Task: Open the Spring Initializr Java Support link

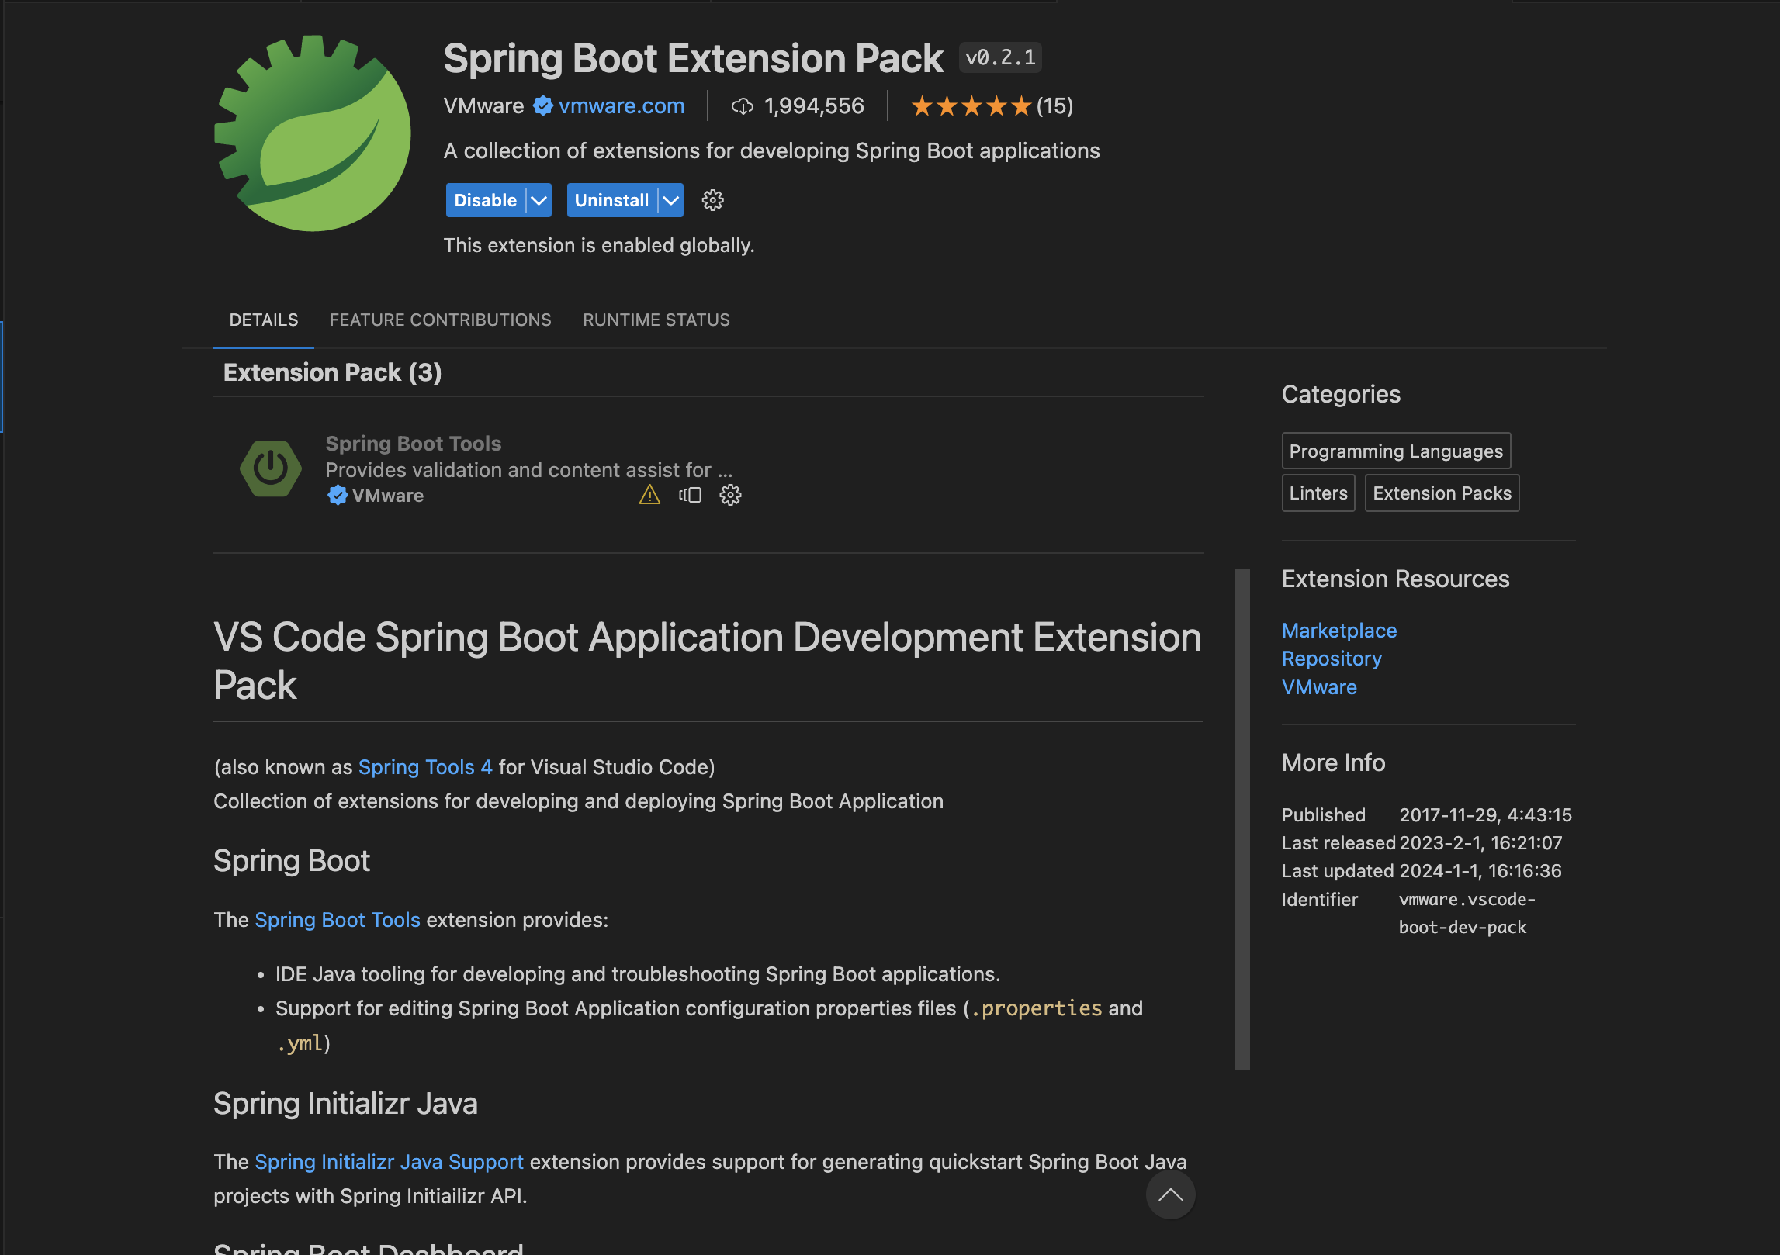Action: point(389,1162)
